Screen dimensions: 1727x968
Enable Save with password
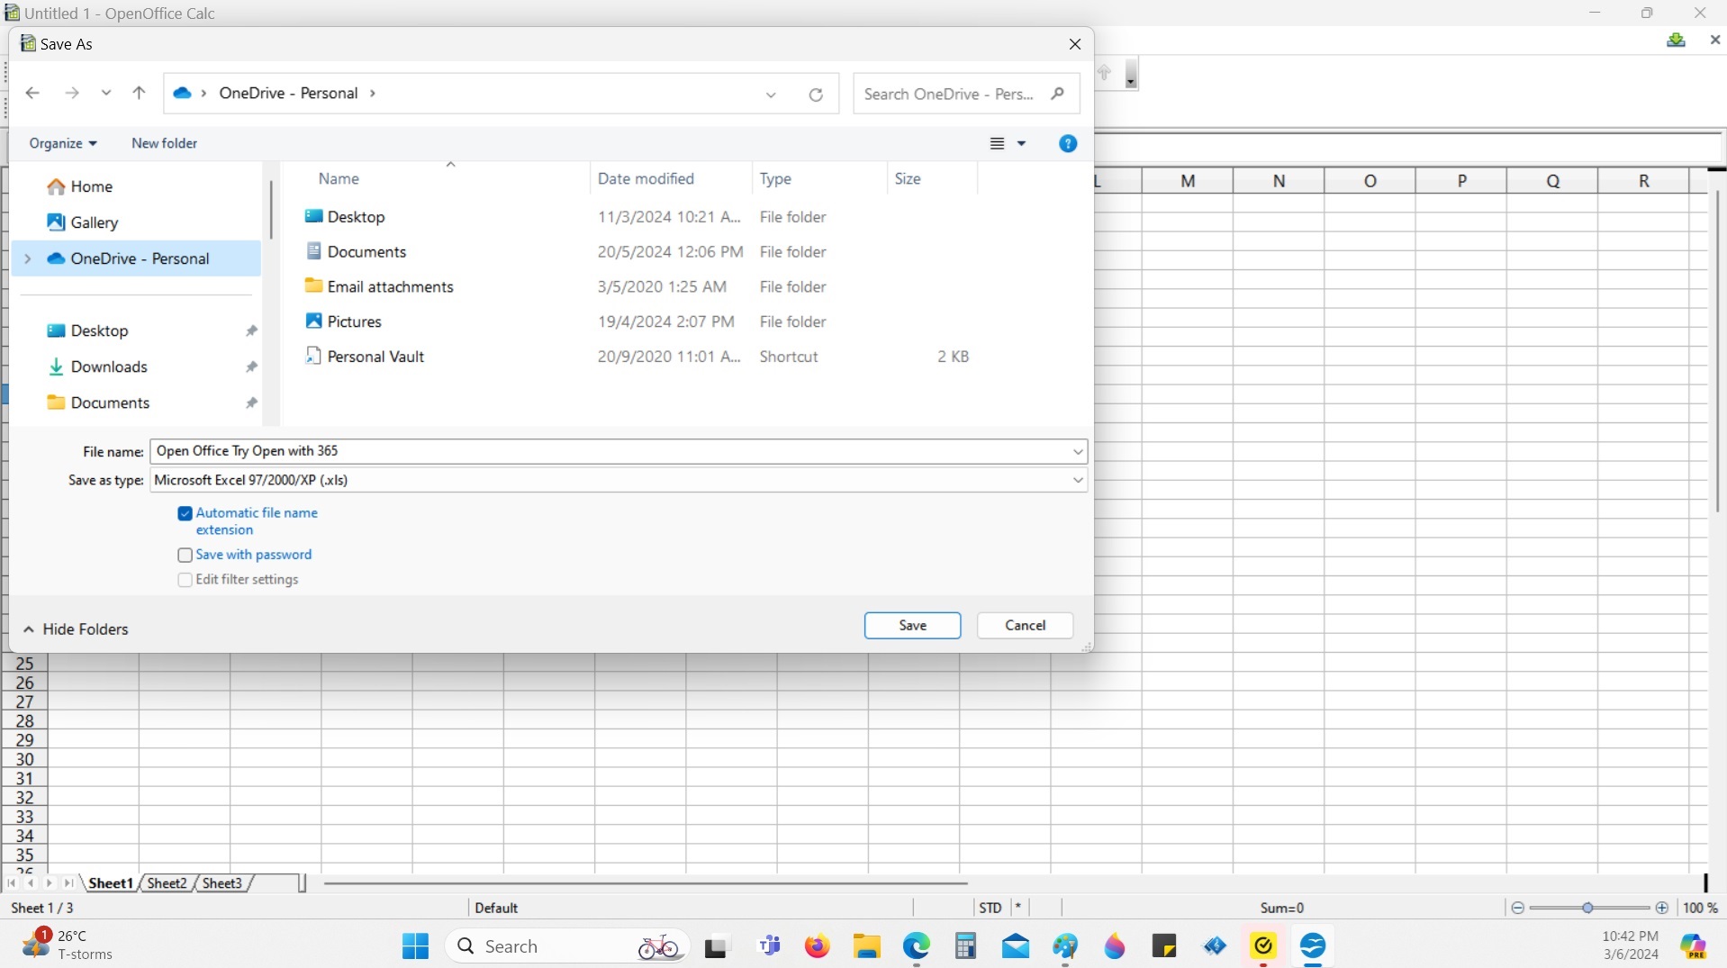tap(185, 556)
